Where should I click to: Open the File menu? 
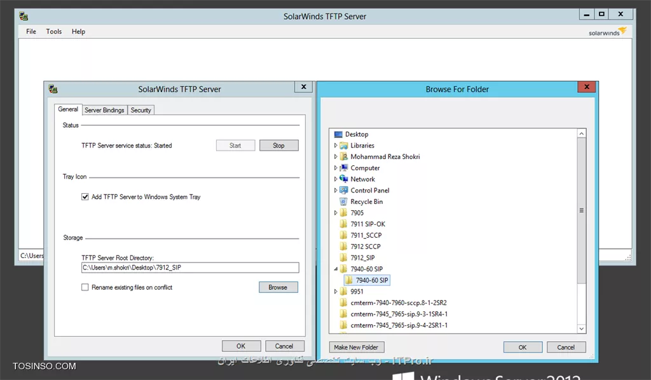pos(31,32)
